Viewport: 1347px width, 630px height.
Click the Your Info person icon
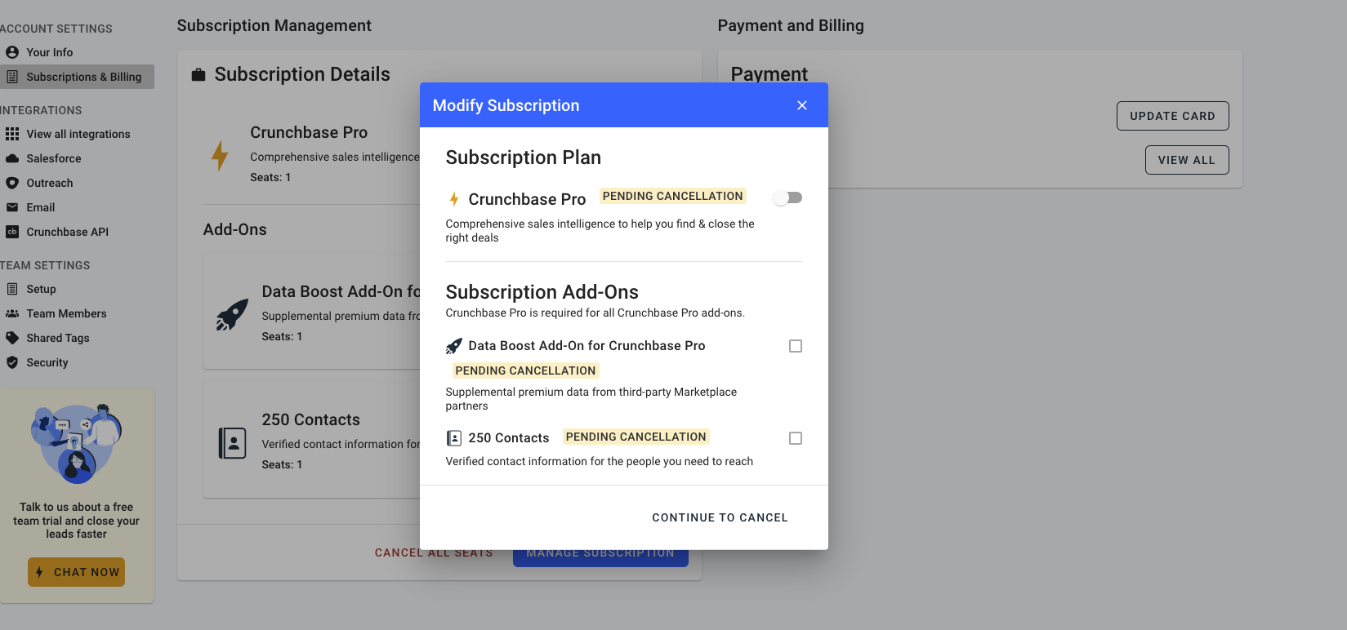point(12,52)
